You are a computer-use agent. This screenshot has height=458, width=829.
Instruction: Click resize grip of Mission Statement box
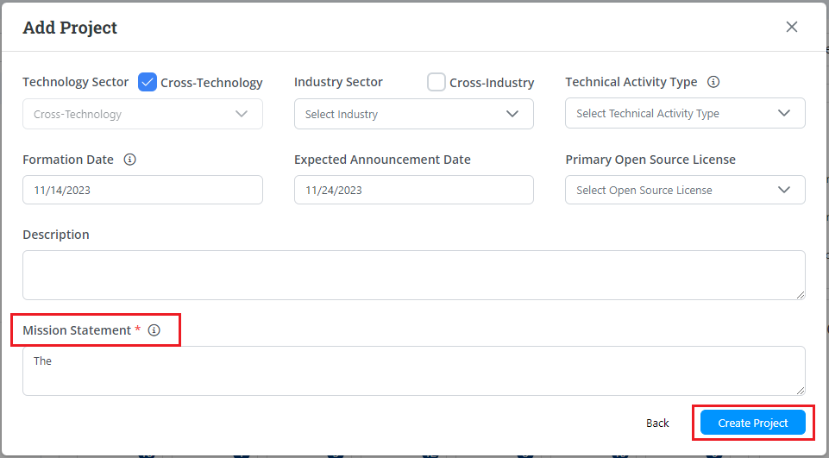click(800, 390)
